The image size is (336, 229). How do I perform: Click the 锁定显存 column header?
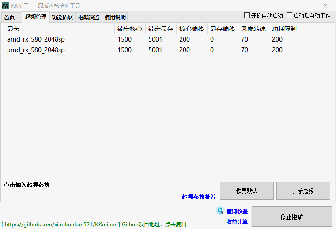click(x=161, y=29)
